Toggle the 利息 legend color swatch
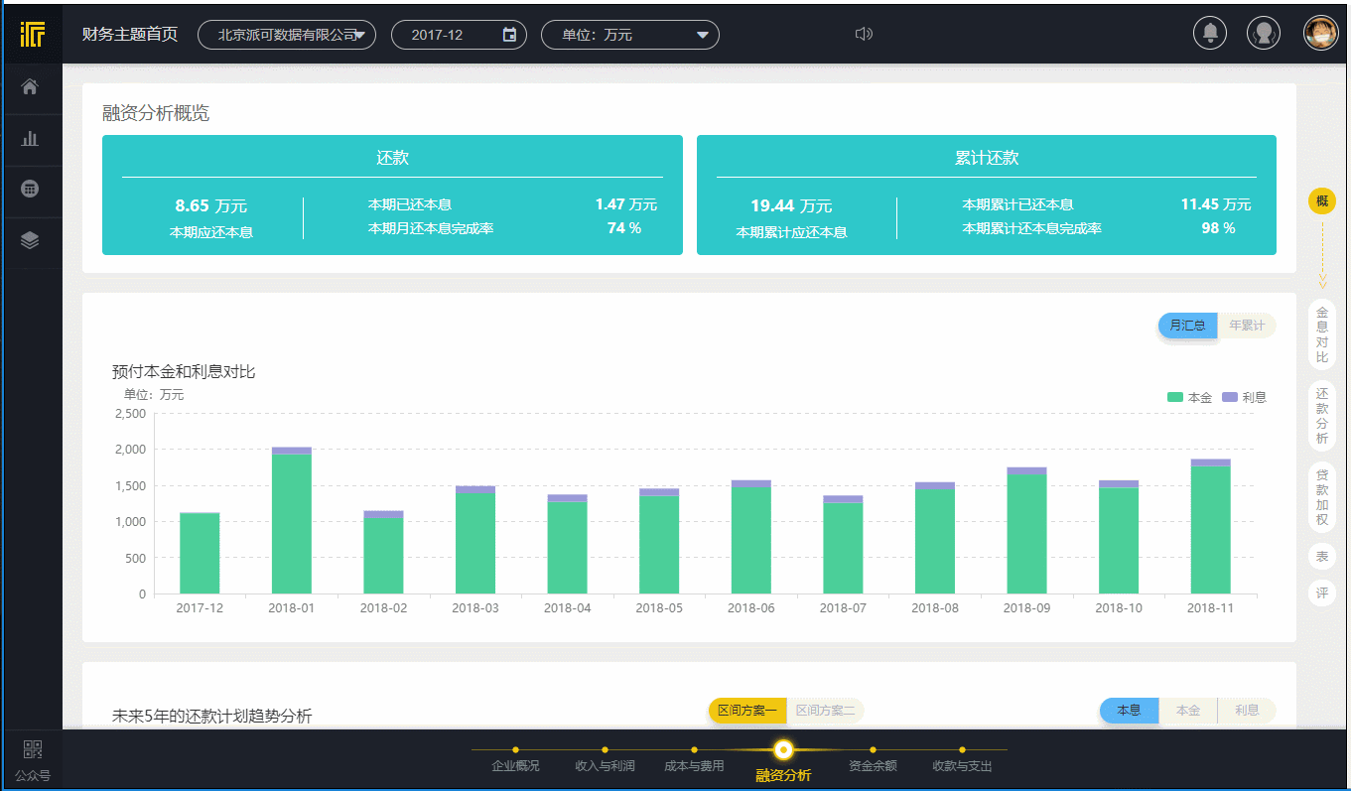The height and width of the screenshot is (791, 1351). point(1229,397)
